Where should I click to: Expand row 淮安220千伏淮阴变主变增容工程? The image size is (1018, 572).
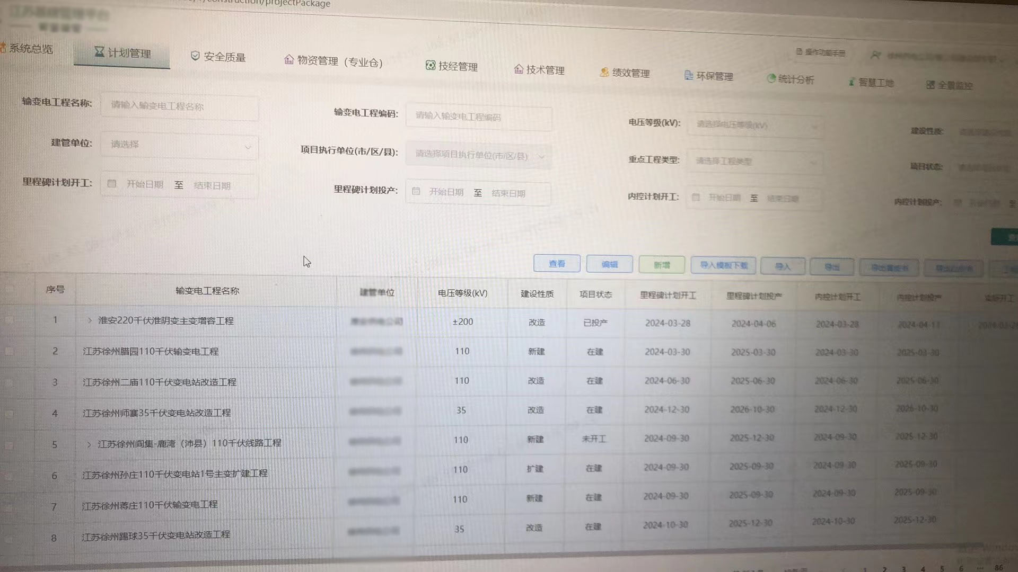[x=89, y=320]
